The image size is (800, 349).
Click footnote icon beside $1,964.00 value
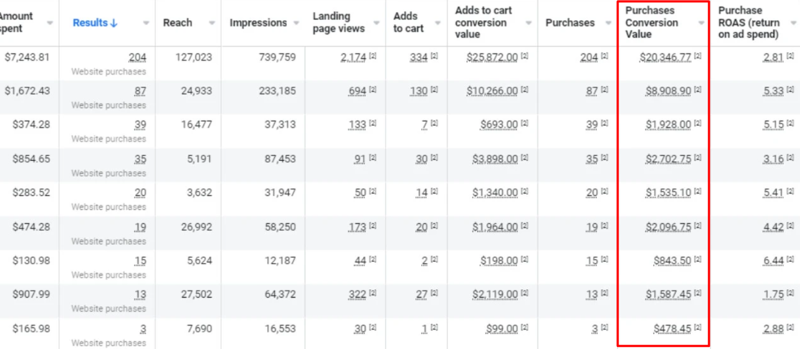point(524,225)
